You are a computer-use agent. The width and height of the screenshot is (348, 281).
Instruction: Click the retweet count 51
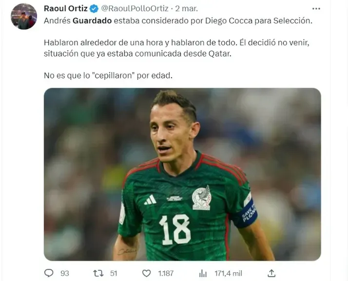(114, 274)
